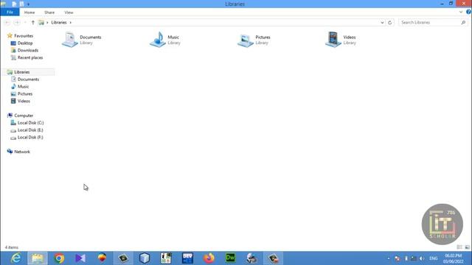
Task: Expand the ribbon with chevron
Action: (461, 12)
